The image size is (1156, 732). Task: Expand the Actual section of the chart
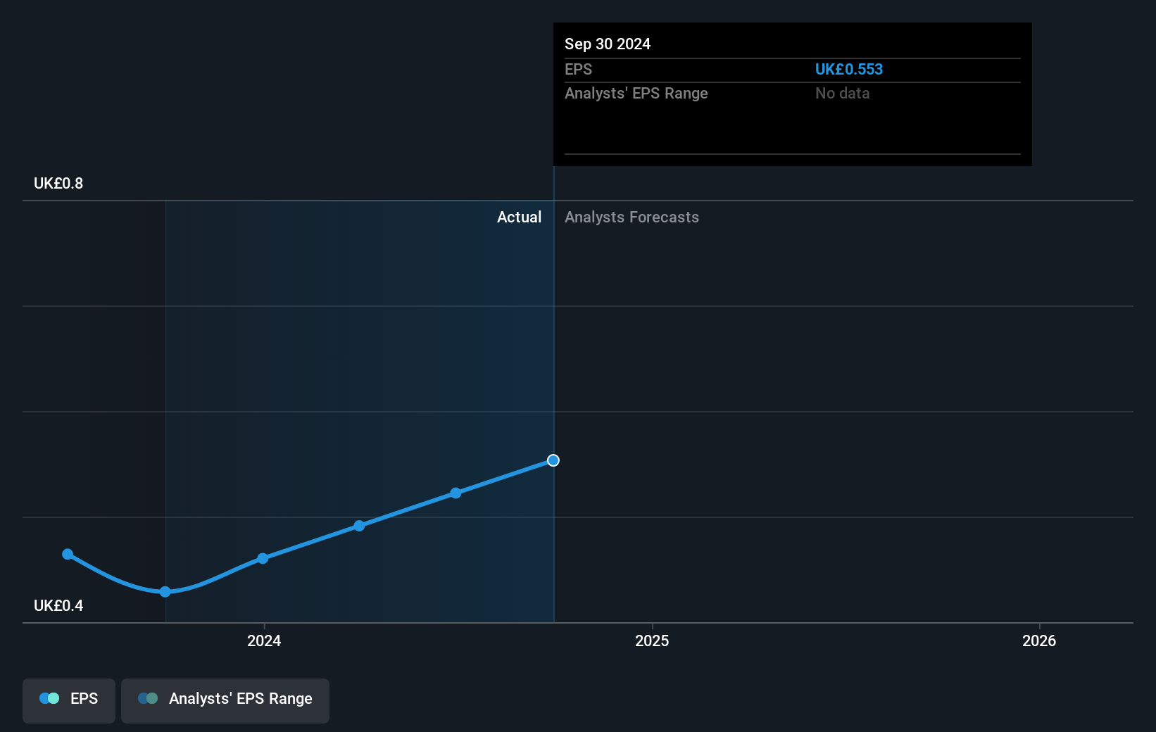tap(520, 217)
